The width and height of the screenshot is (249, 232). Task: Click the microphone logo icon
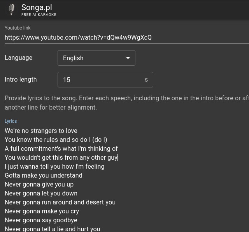[x=12, y=10]
